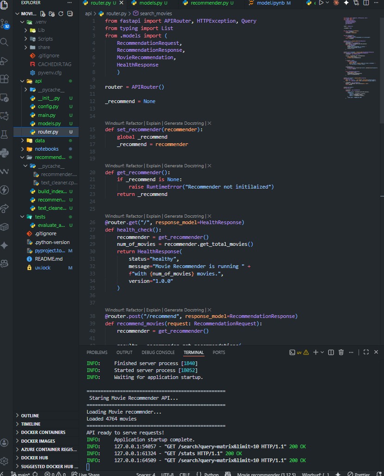
Task: Expand the Lib folder
Action: tap(25, 31)
